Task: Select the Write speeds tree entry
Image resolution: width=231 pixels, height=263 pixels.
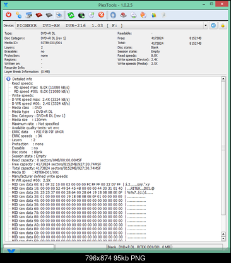Action: 23,95
